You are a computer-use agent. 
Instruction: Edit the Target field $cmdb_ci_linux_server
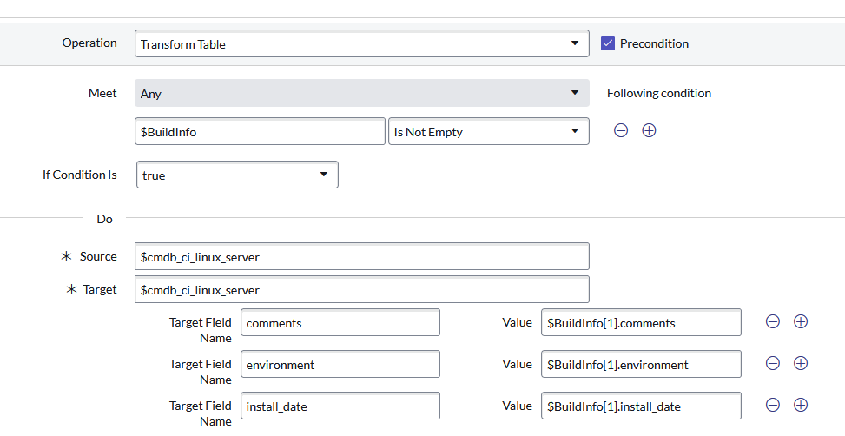pyautogui.click(x=361, y=289)
